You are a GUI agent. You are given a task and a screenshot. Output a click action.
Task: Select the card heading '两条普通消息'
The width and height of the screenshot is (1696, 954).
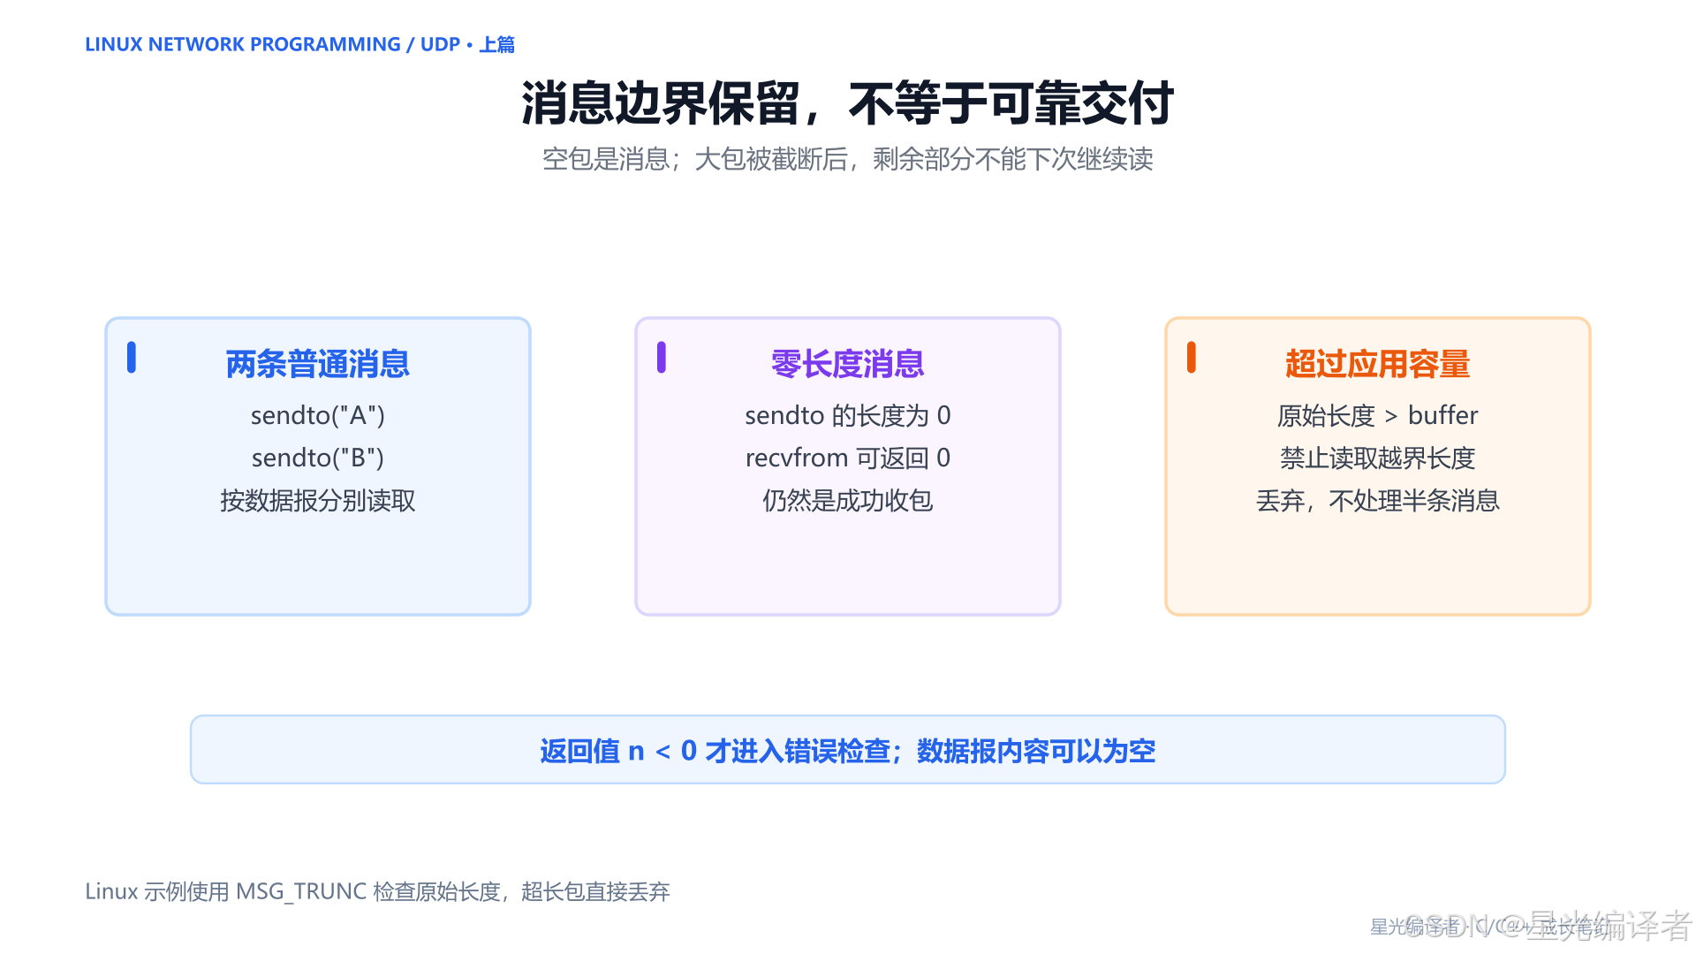click(x=317, y=364)
